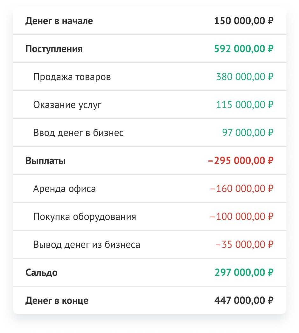Click the −100 000,00 ₽ equipment amount
This screenshot has height=333, width=299.
tap(242, 217)
